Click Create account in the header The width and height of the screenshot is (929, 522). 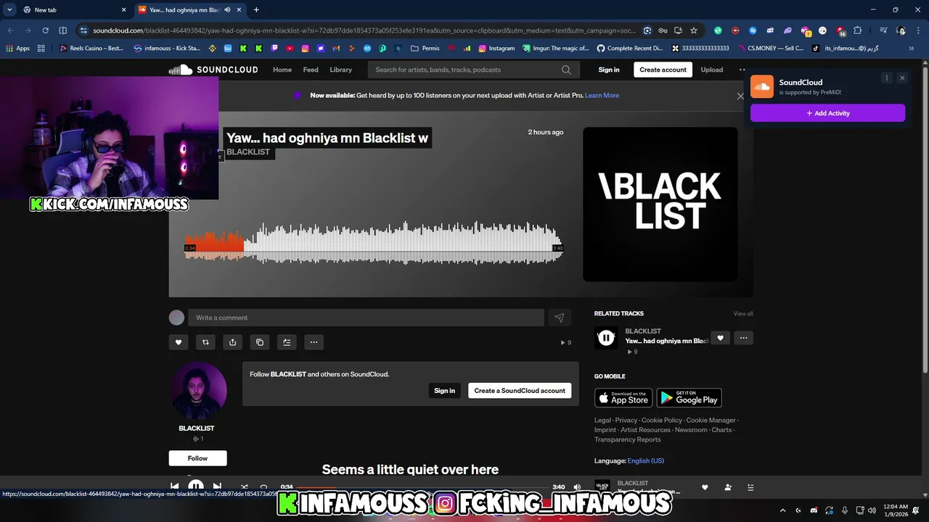[x=663, y=70]
